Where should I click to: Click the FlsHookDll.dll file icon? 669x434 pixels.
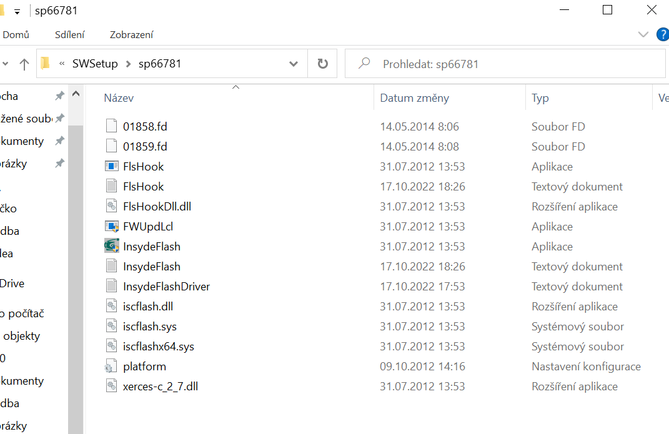tap(111, 206)
